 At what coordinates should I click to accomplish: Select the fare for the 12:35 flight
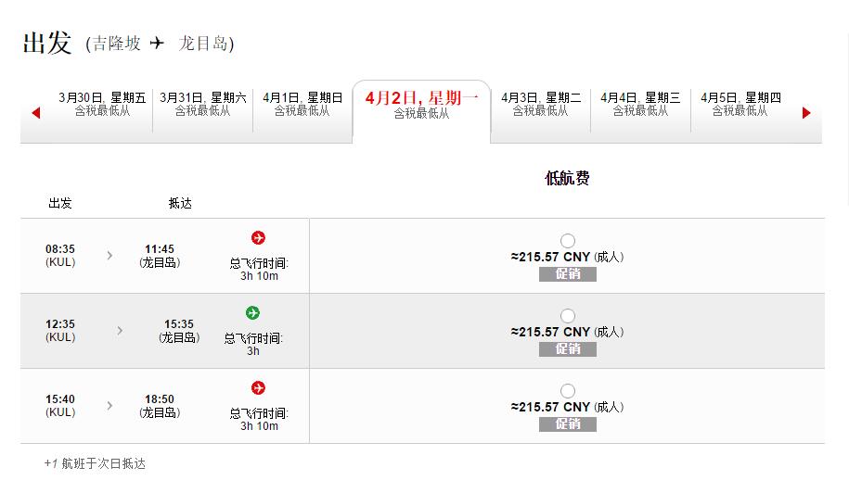pos(568,316)
